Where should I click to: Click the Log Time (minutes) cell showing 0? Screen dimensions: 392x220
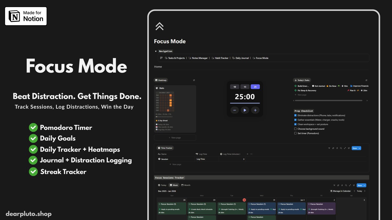[x=232, y=159]
